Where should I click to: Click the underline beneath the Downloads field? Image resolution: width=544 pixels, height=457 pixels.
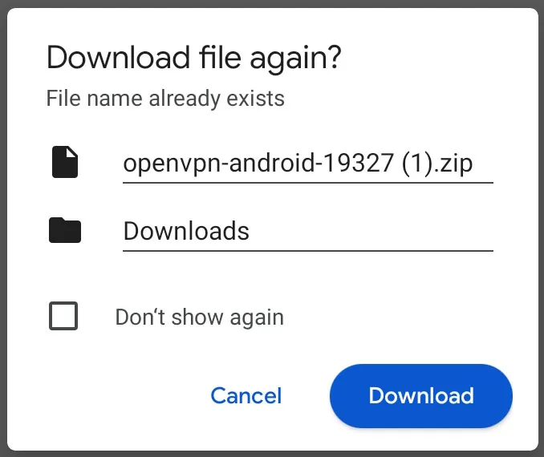(308, 250)
